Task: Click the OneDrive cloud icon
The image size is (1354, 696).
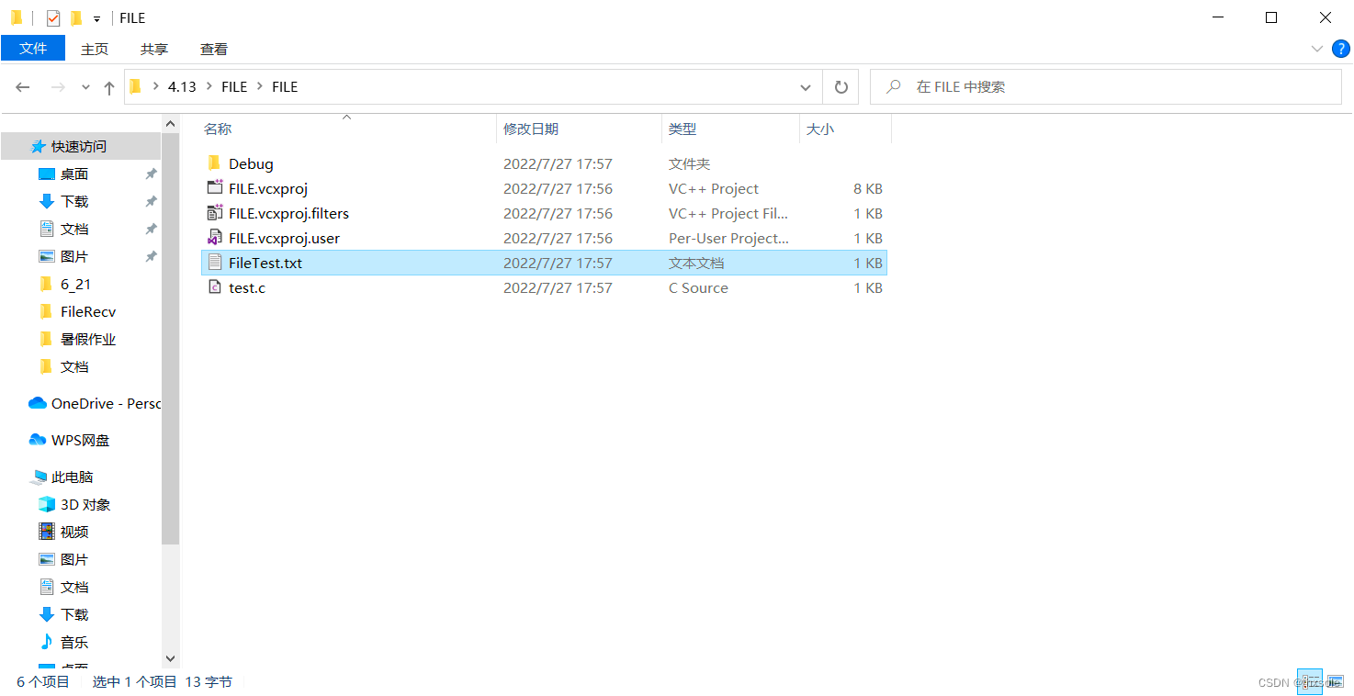Action: (x=38, y=403)
